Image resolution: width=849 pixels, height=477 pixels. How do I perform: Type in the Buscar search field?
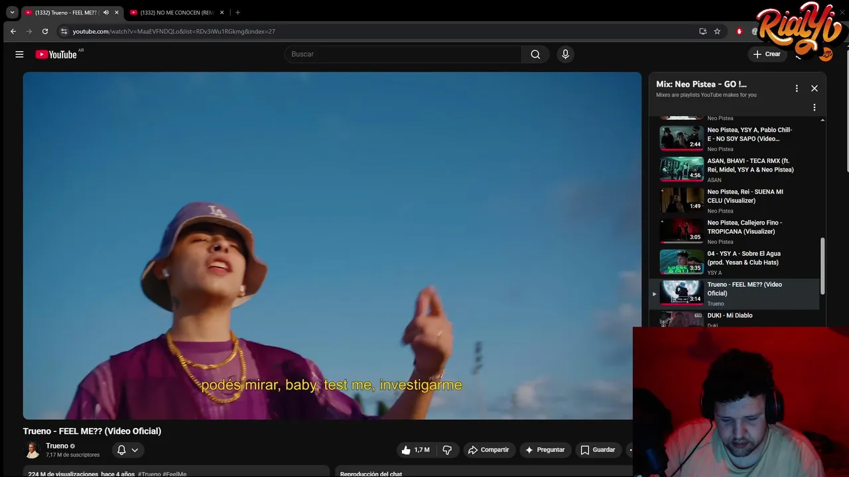[403, 54]
